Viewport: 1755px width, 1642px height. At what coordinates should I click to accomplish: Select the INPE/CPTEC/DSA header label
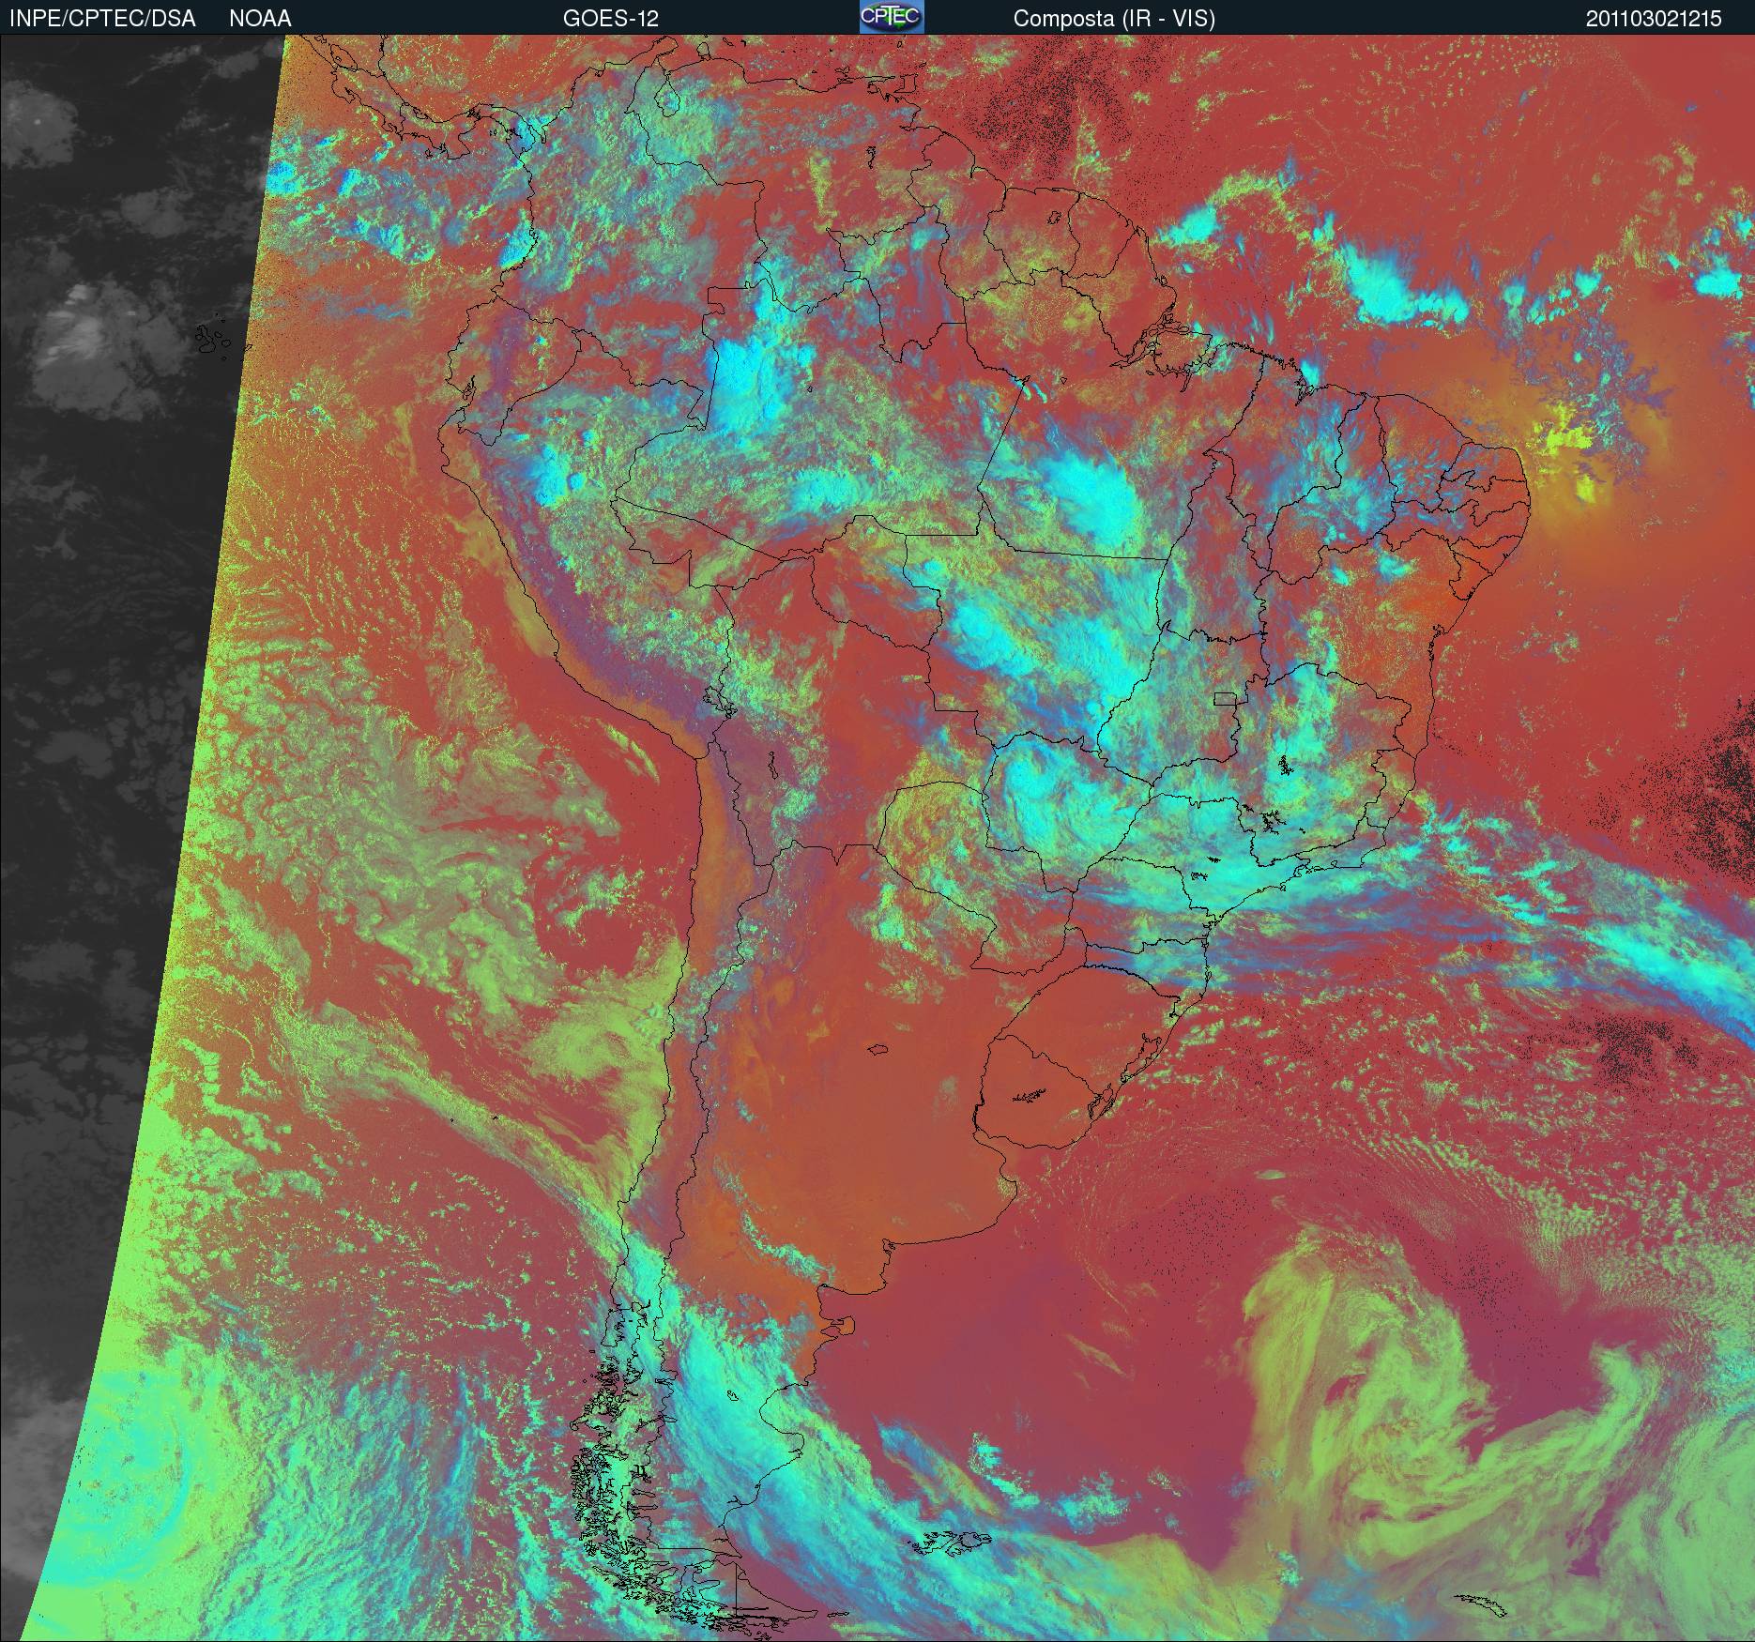click(102, 19)
